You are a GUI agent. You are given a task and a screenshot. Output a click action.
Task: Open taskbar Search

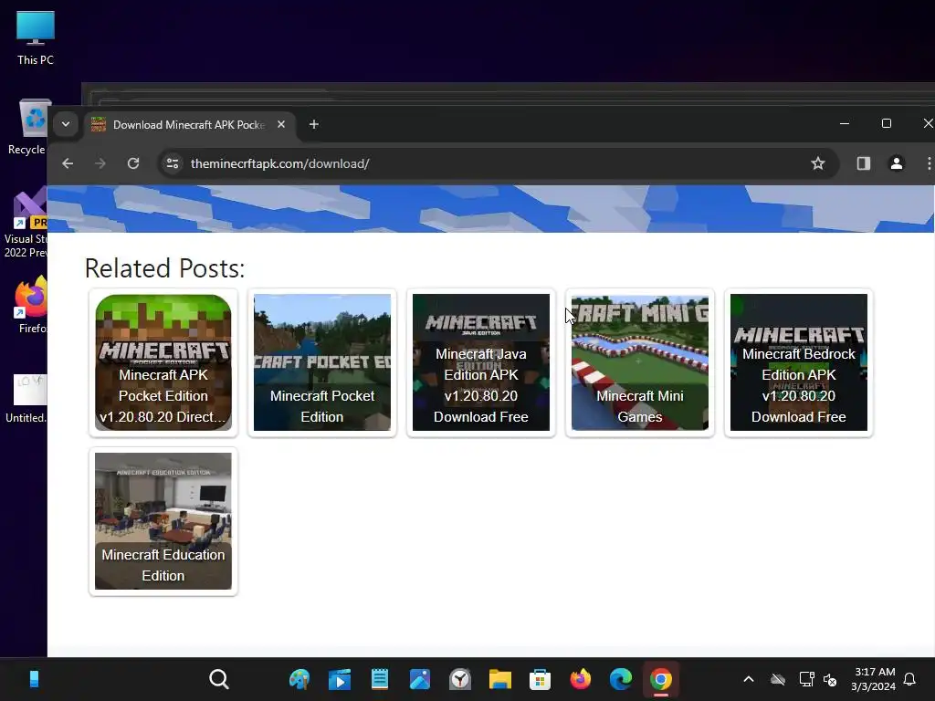coord(219,679)
